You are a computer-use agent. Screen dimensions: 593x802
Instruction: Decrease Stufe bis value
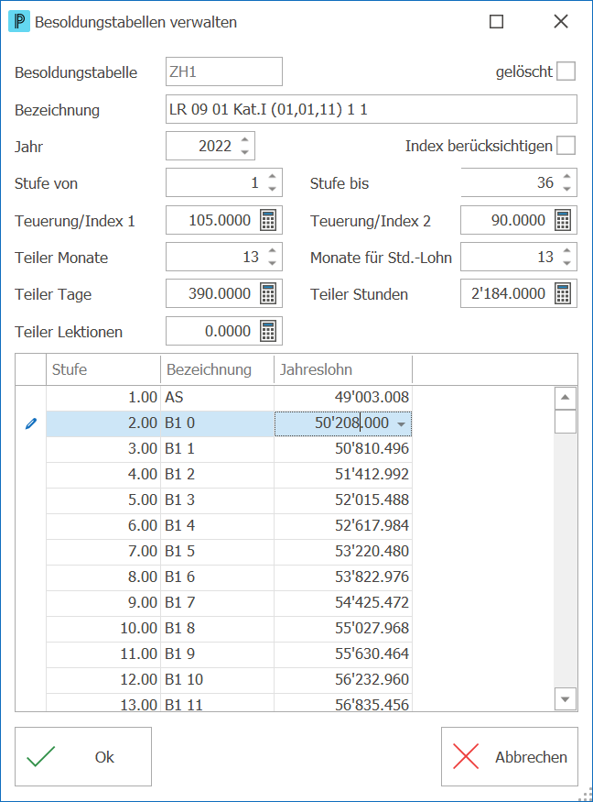click(567, 189)
